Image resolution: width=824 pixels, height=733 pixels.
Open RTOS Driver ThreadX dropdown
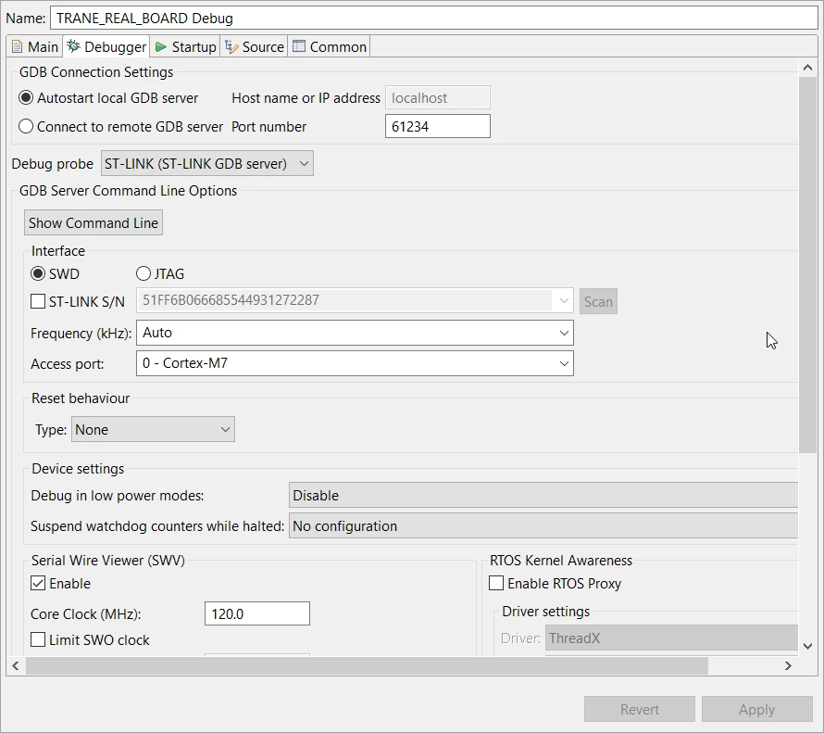(671, 638)
